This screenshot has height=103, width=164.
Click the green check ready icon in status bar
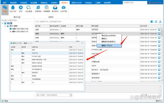[3, 101]
